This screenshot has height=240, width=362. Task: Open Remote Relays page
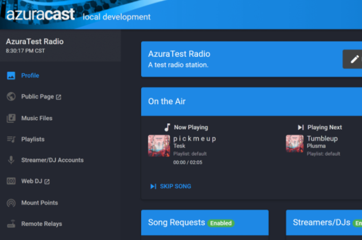[42, 224]
